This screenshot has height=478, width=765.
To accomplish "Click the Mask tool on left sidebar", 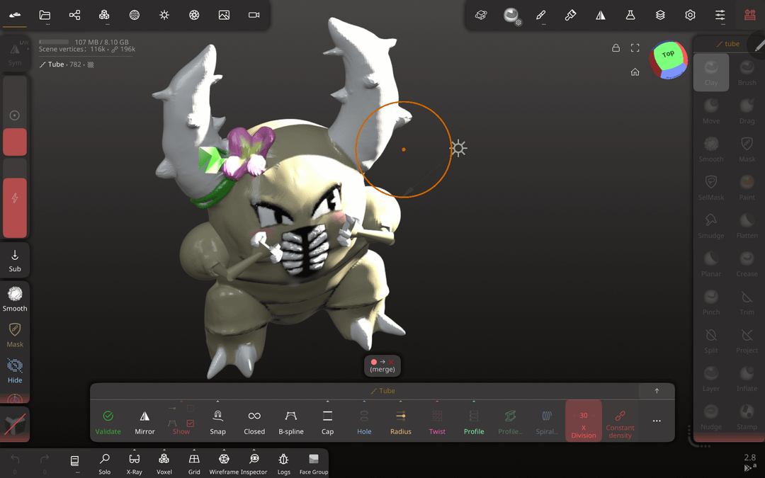I will pos(15,334).
